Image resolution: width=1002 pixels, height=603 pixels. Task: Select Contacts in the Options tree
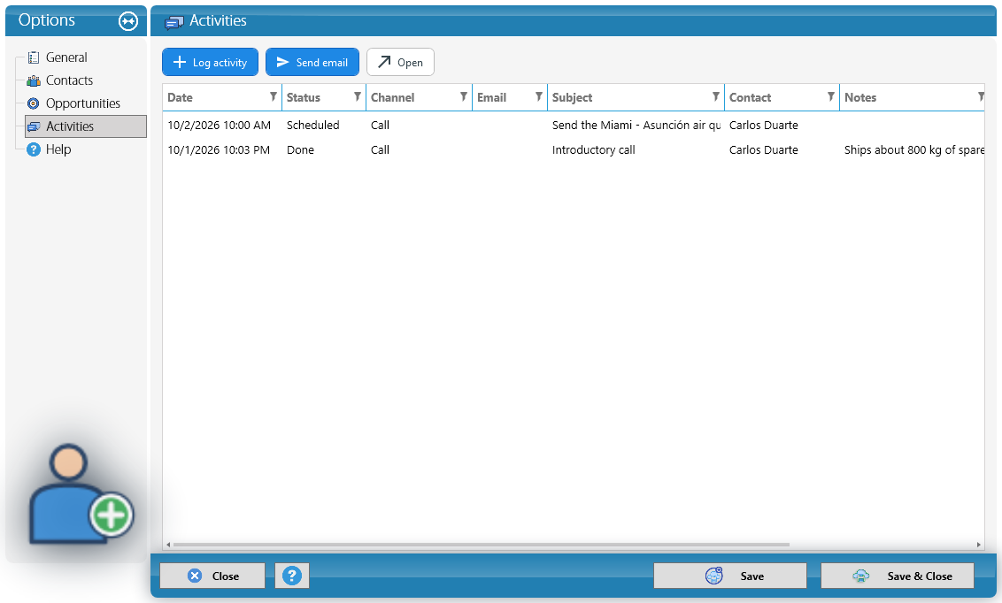coord(70,80)
